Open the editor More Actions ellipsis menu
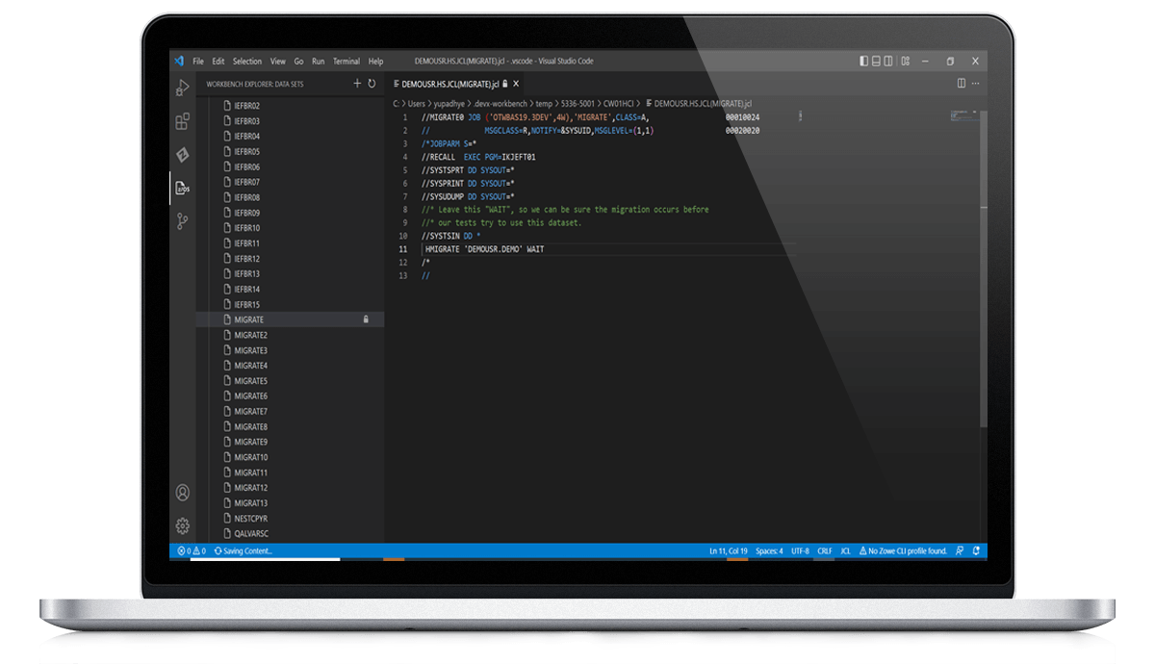Image resolution: width=1155 pixels, height=664 pixels. click(975, 84)
